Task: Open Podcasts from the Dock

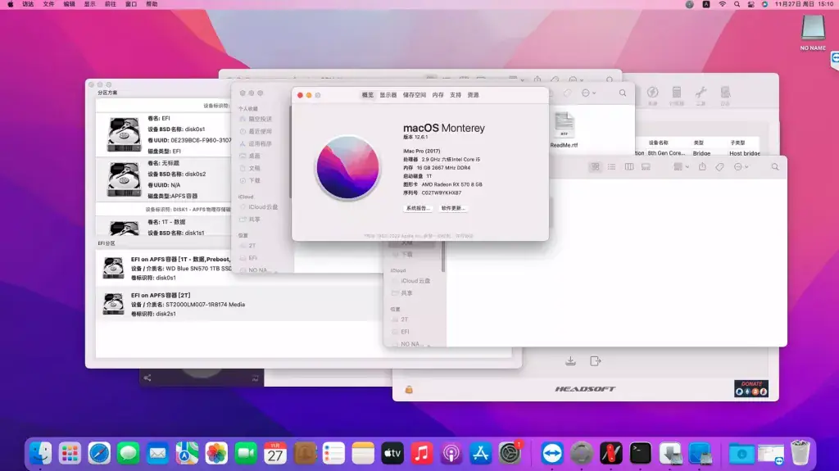Action: click(451, 453)
